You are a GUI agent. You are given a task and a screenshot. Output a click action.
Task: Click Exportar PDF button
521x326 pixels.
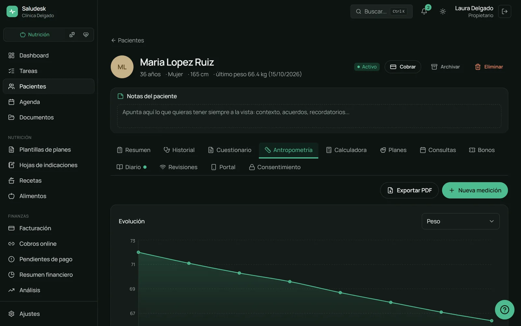[x=409, y=190]
